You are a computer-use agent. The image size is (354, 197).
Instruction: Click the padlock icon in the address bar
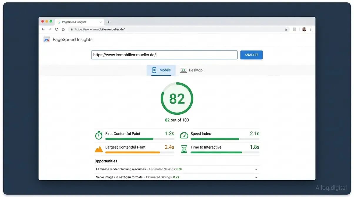71,29
